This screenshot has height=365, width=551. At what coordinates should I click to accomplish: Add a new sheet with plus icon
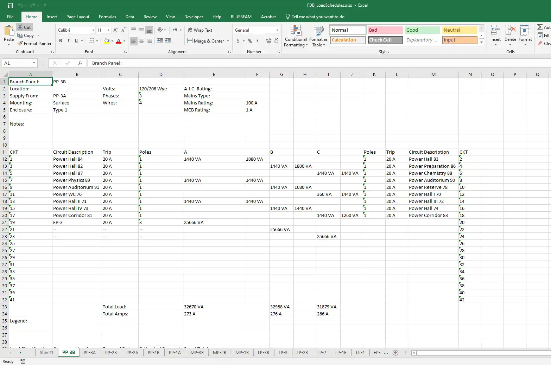(395, 353)
